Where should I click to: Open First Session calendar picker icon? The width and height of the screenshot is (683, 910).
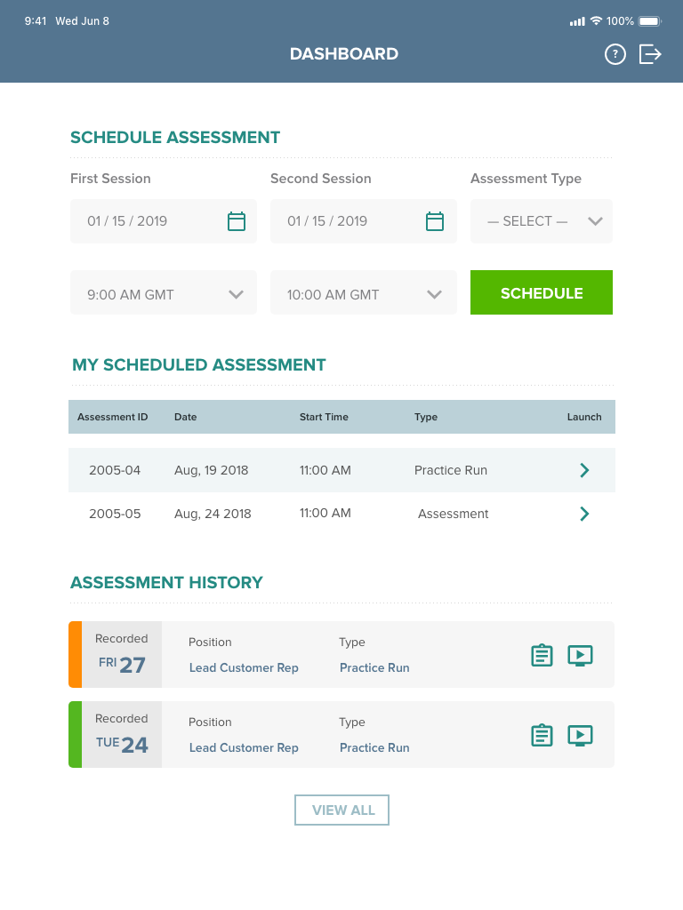point(237,221)
